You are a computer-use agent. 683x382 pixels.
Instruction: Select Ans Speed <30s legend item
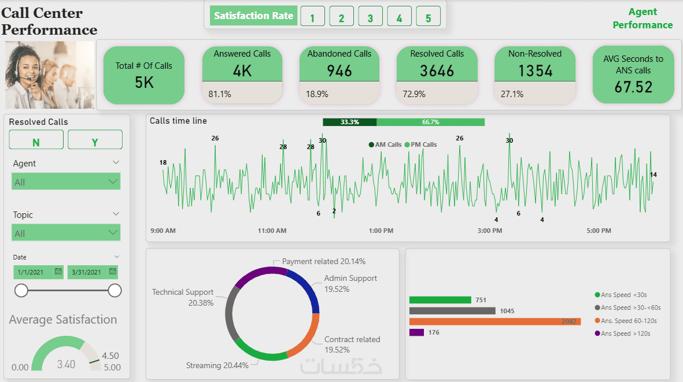[621, 295]
